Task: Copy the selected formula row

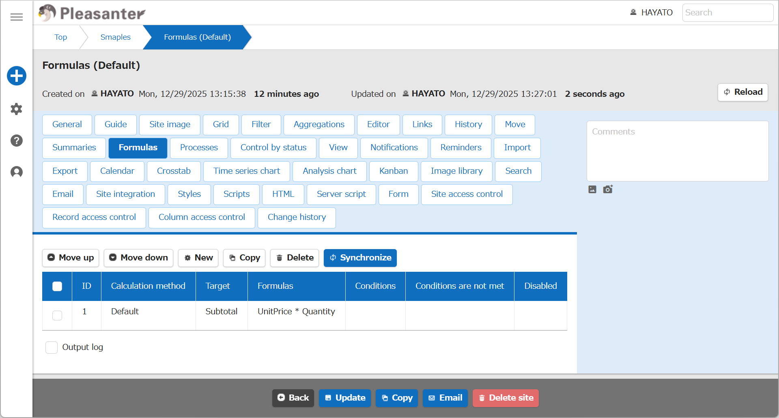Action: coord(244,258)
